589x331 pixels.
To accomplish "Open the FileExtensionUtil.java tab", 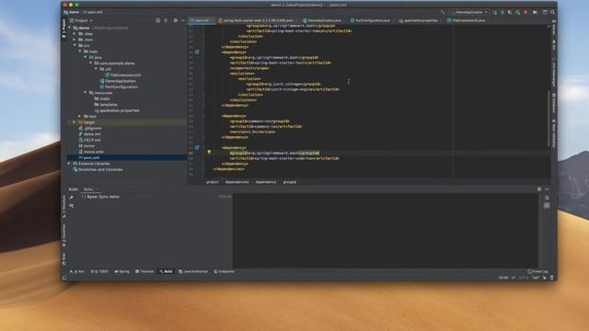I will pos(468,20).
